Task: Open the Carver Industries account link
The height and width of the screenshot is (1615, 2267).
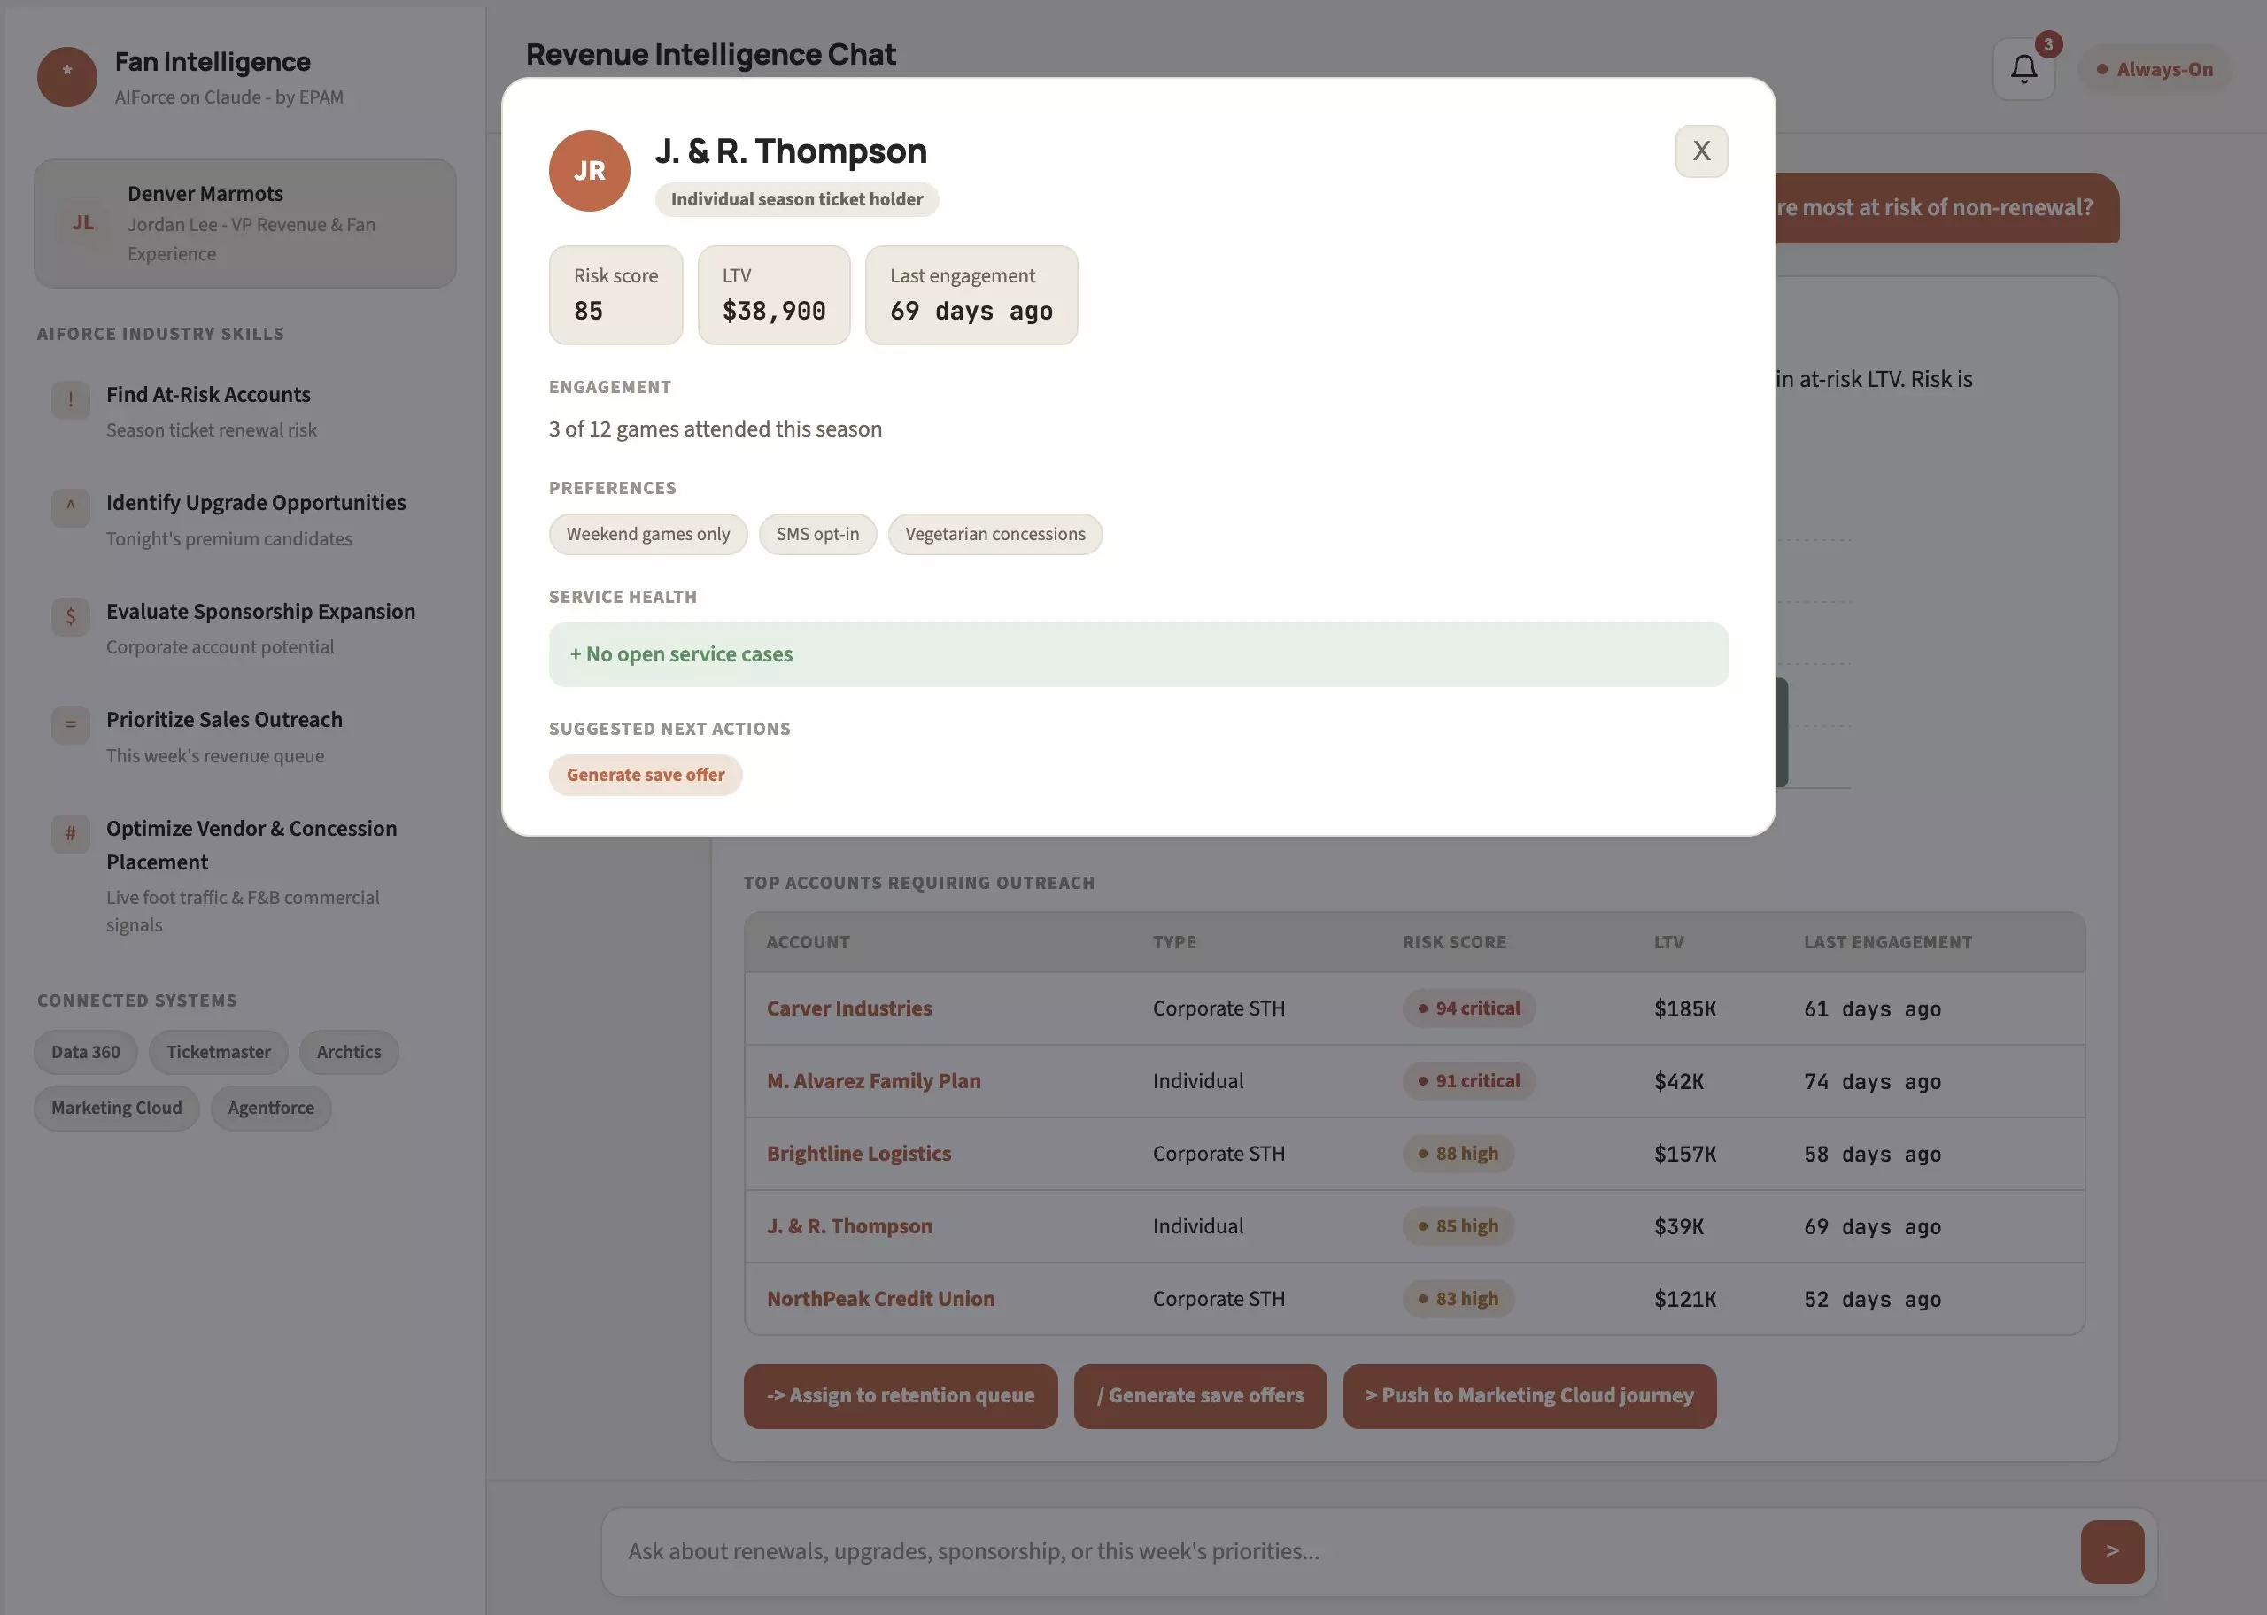Action: [x=849, y=1008]
